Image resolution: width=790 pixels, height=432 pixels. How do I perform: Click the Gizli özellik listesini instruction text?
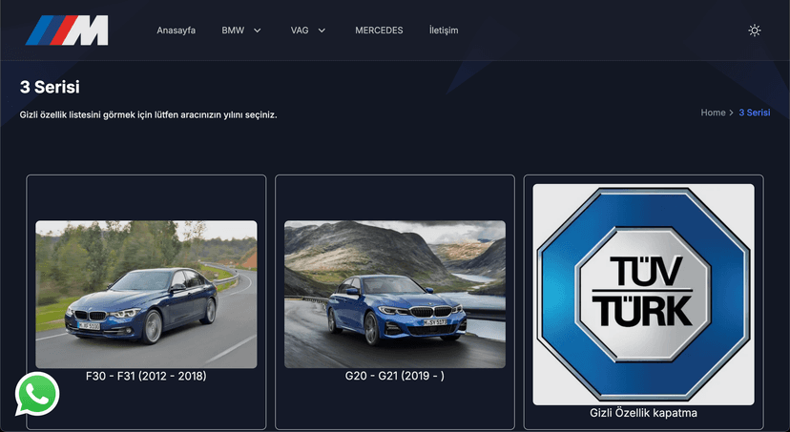pyautogui.click(x=148, y=114)
